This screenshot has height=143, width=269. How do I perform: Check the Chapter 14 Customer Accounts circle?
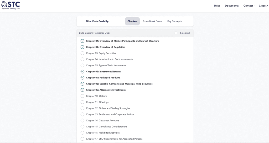tap(82, 120)
